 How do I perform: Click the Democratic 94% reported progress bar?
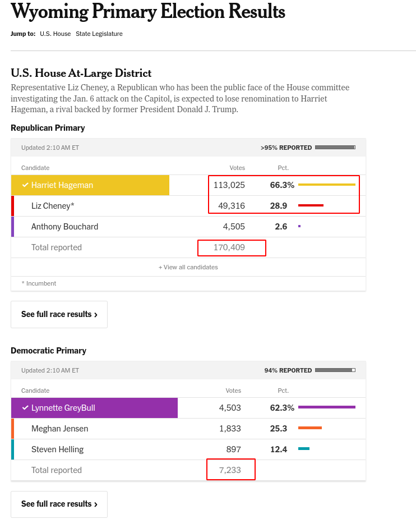coord(335,370)
